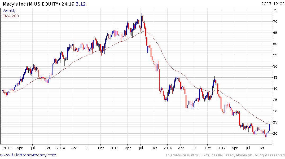
Task: Click the copyright notice text
Action: (x=225, y=155)
